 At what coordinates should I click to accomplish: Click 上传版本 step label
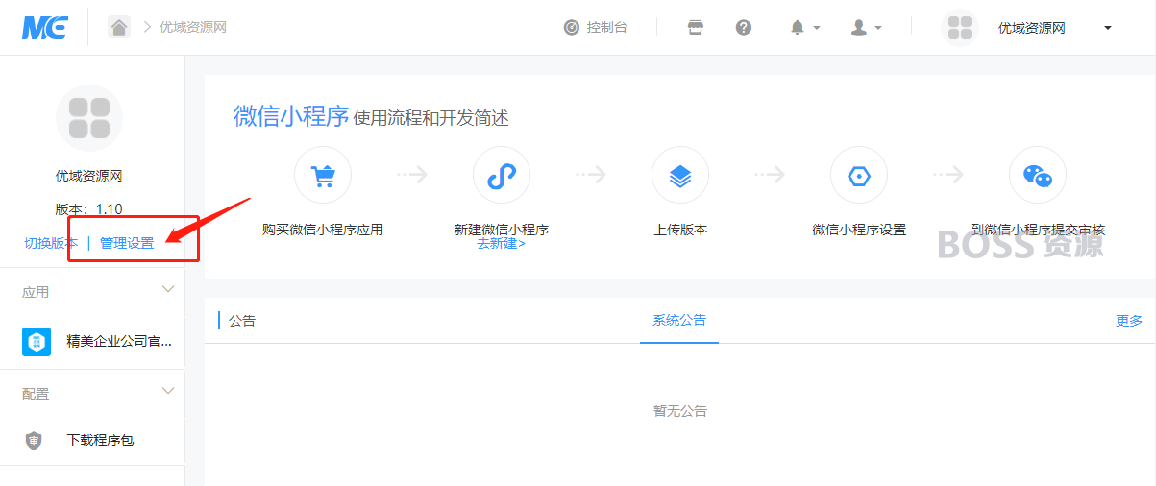point(680,230)
